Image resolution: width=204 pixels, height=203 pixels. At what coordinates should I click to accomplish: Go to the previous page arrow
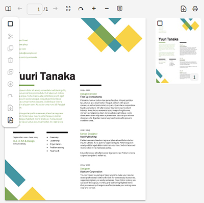tap(20, 8)
